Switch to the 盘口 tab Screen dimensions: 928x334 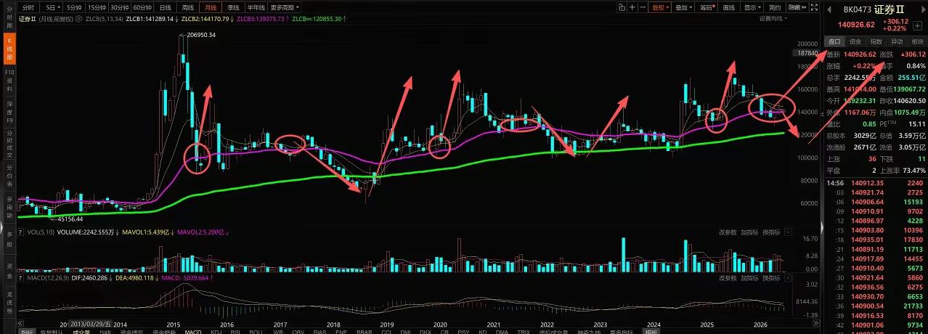coord(834,42)
